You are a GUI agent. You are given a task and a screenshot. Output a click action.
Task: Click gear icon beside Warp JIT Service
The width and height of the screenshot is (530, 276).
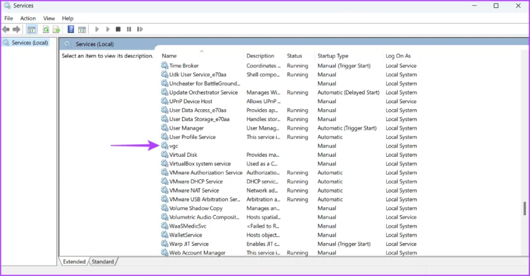pyautogui.click(x=164, y=244)
